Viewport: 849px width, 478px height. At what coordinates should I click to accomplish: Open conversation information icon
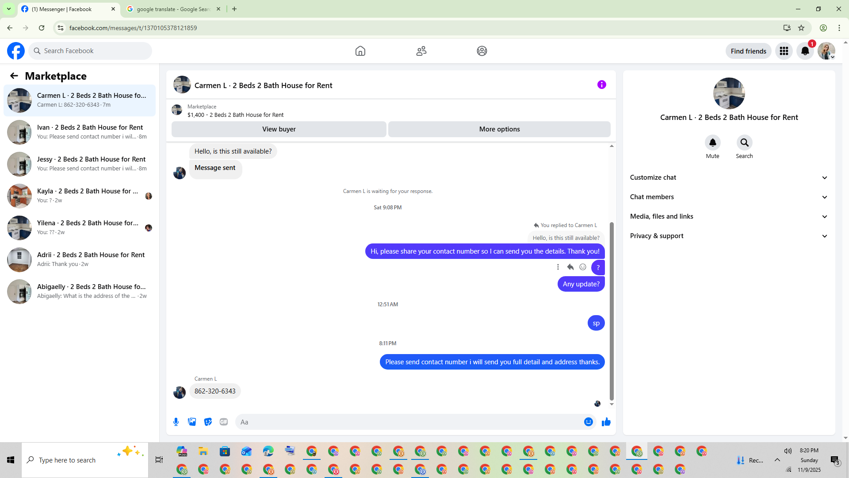(x=602, y=85)
